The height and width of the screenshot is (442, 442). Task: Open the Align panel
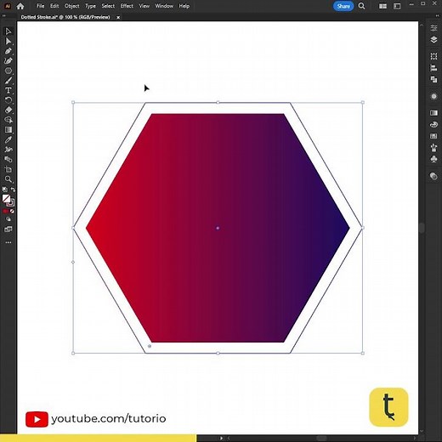tap(433, 68)
